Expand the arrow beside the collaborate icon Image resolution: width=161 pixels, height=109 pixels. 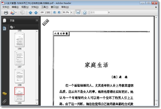(x=16, y=13)
